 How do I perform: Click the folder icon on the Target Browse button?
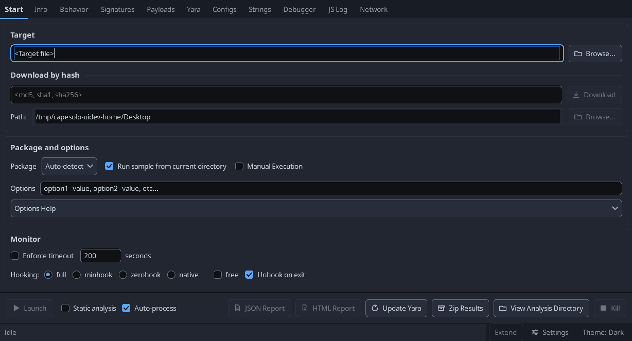click(578, 53)
